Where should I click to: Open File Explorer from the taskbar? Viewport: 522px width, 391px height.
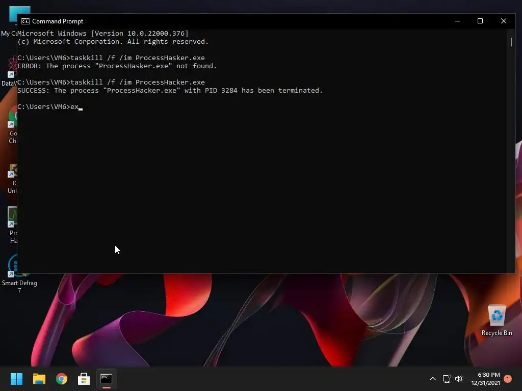point(39,379)
